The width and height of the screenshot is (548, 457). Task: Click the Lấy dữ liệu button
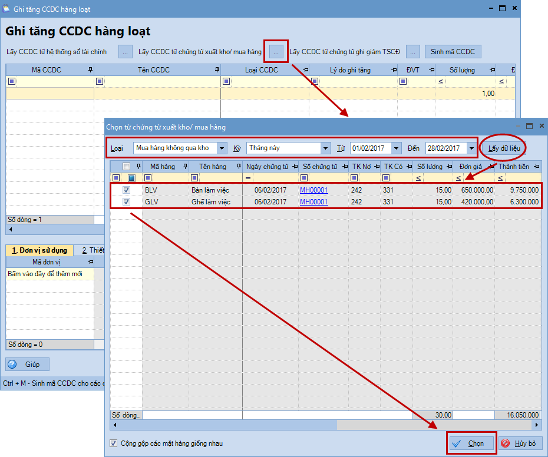tap(503, 148)
